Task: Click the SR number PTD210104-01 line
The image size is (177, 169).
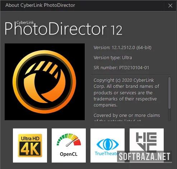Action: pos(121,68)
